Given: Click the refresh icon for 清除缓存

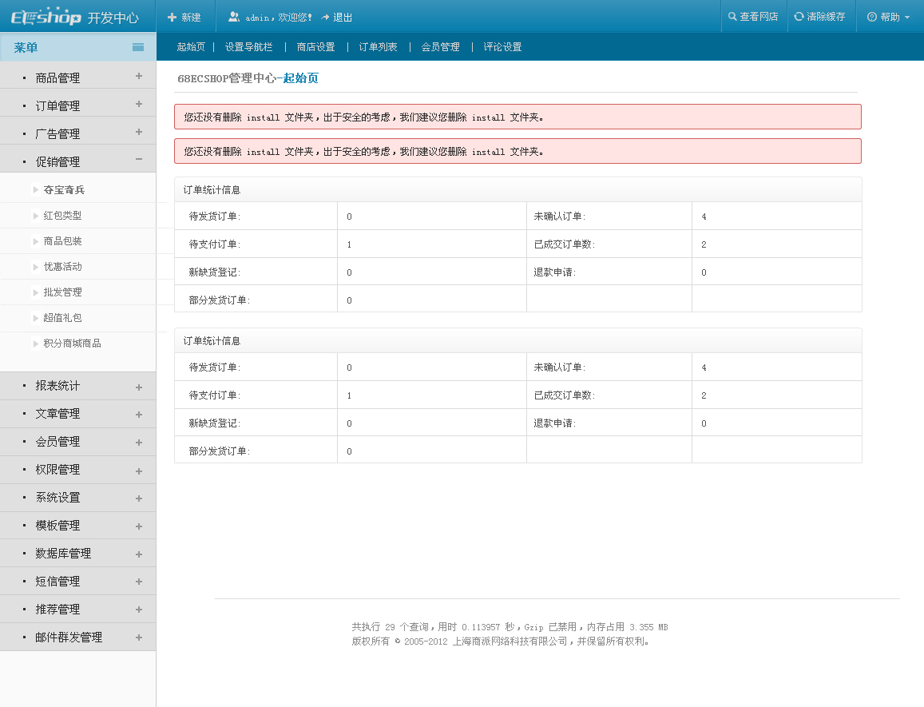Looking at the screenshot, I should coord(799,16).
